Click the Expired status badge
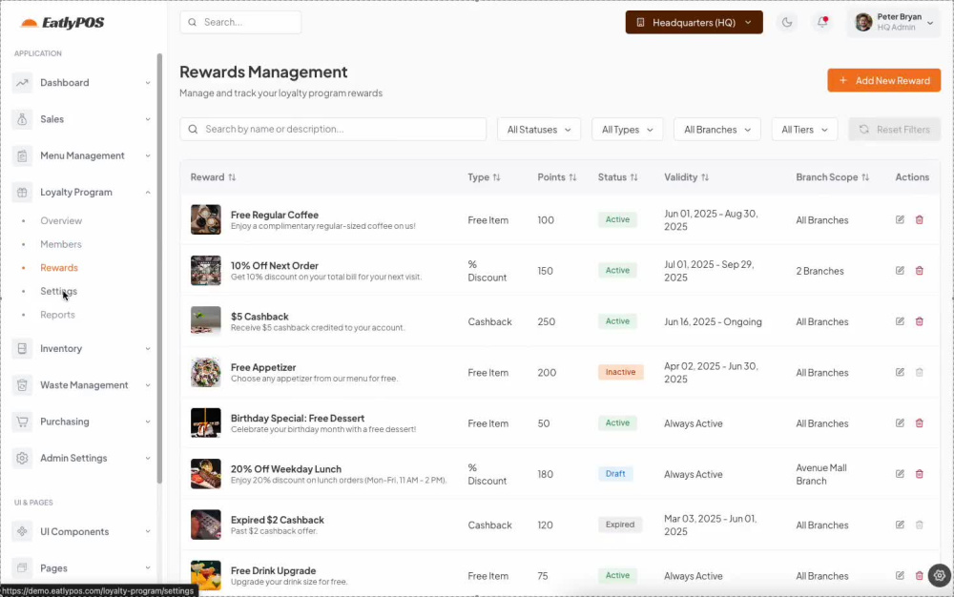 pyautogui.click(x=619, y=525)
